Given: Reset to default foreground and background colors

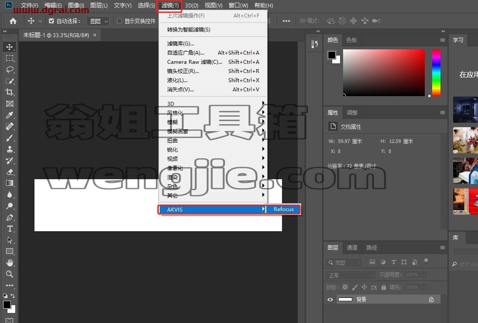Looking at the screenshot, I should click(x=5, y=295).
